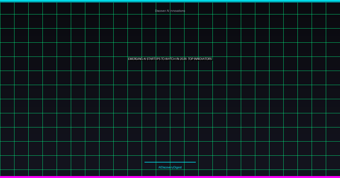The width and height of the screenshot is (340, 178).
Task: Click 'AI' in the Discover AI Innovations tagline
Action: (x=168, y=11)
